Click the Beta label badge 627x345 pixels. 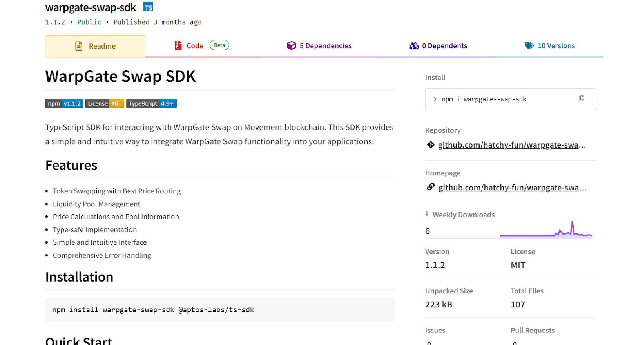(x=219, y=45)
